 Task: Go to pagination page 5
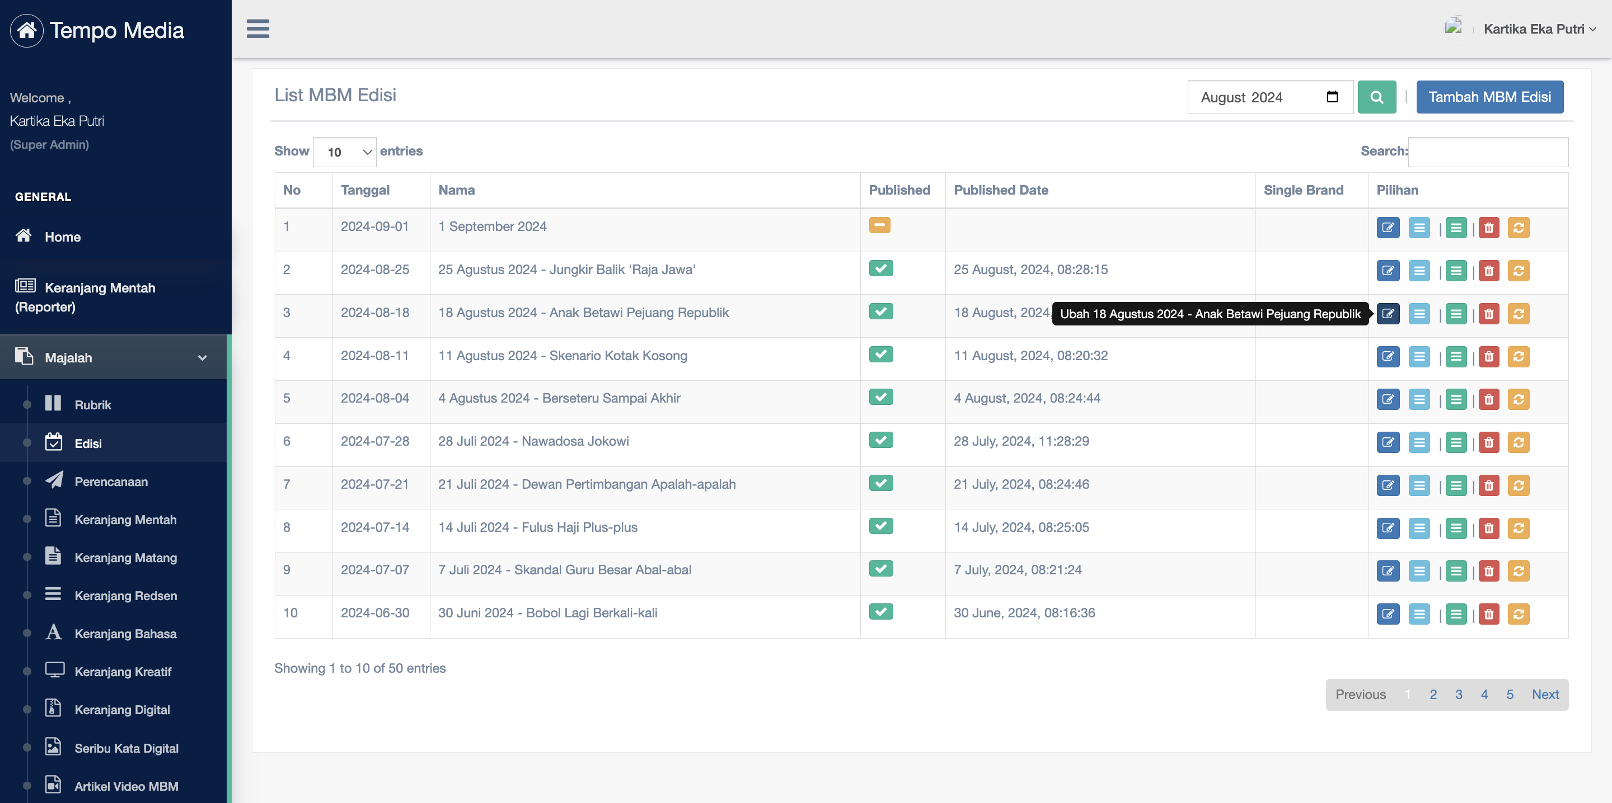pos(1510,694)
